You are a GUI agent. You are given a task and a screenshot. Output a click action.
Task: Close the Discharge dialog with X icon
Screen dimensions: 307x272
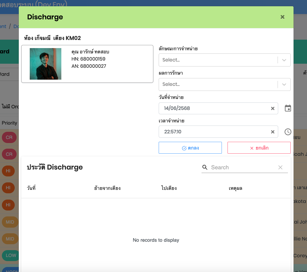pyautogui.click(x=282, y=17)
